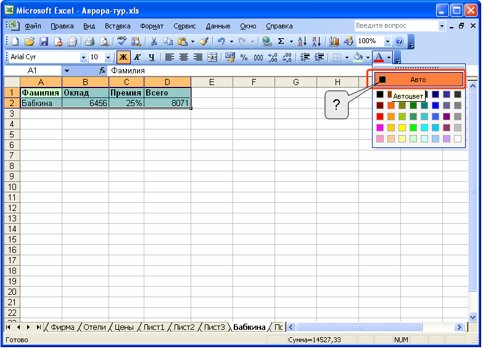
Task: Toggle Bold Ж button
Action: (123, 57)
